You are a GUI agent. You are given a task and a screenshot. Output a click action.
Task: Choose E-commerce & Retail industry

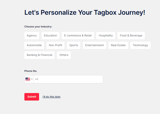78,35
